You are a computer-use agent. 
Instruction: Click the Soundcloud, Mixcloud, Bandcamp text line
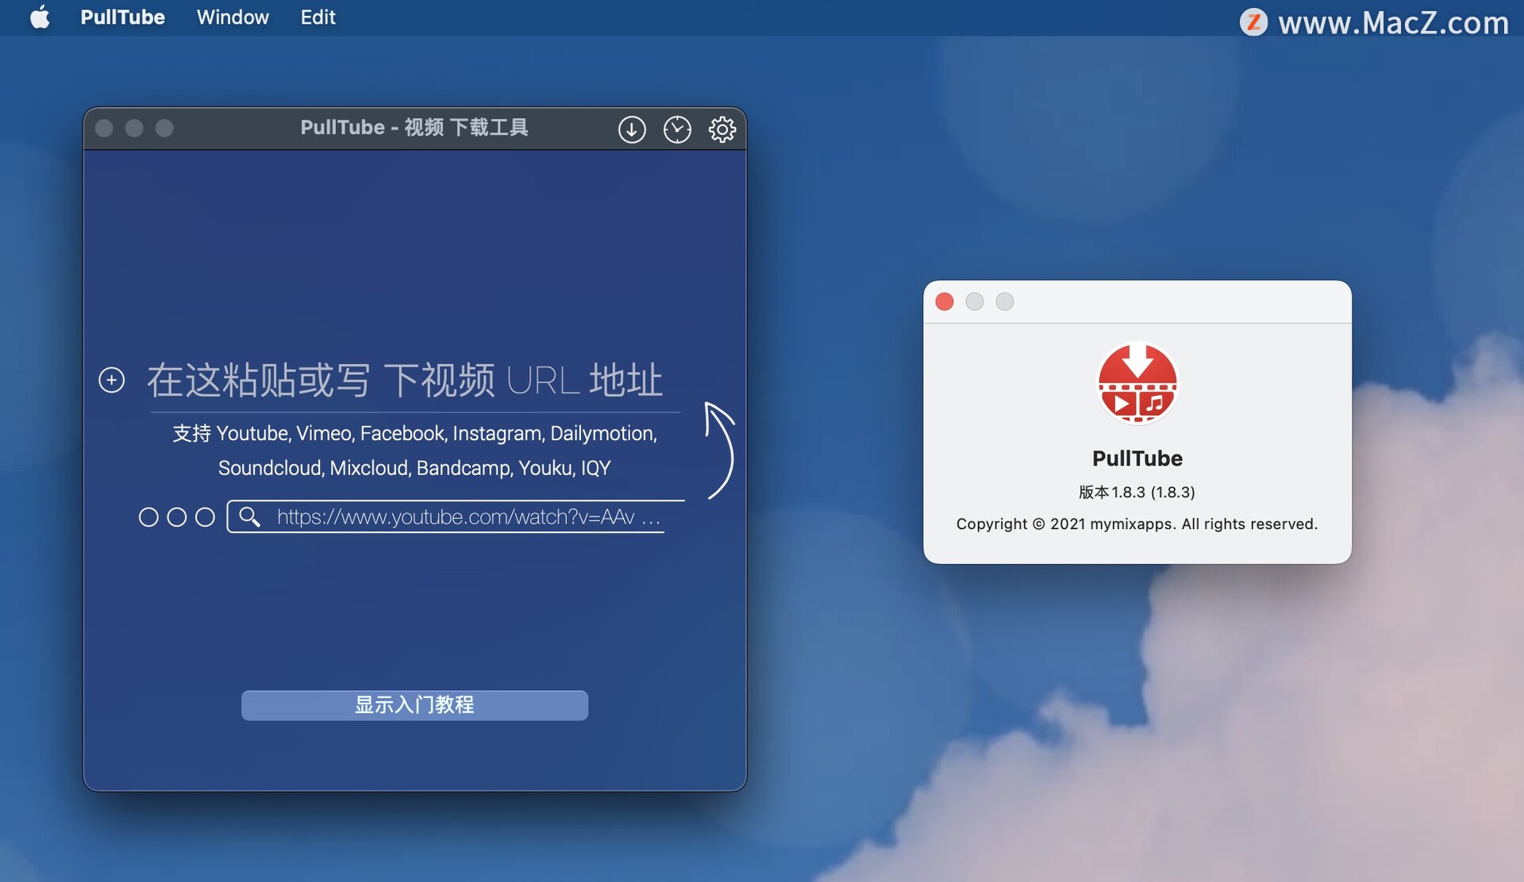(x=414, y=468)
